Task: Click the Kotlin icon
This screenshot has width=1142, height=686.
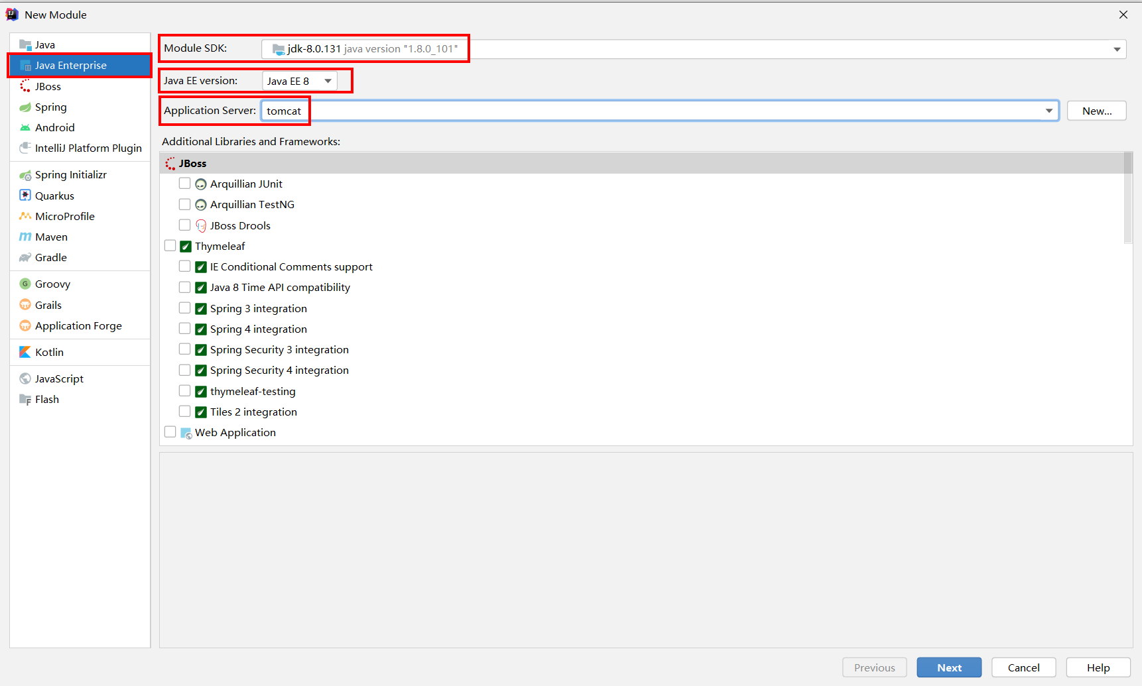Action: click(25, 352)
